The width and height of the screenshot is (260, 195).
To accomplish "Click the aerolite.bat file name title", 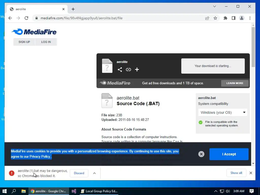I will pos(128,98).
